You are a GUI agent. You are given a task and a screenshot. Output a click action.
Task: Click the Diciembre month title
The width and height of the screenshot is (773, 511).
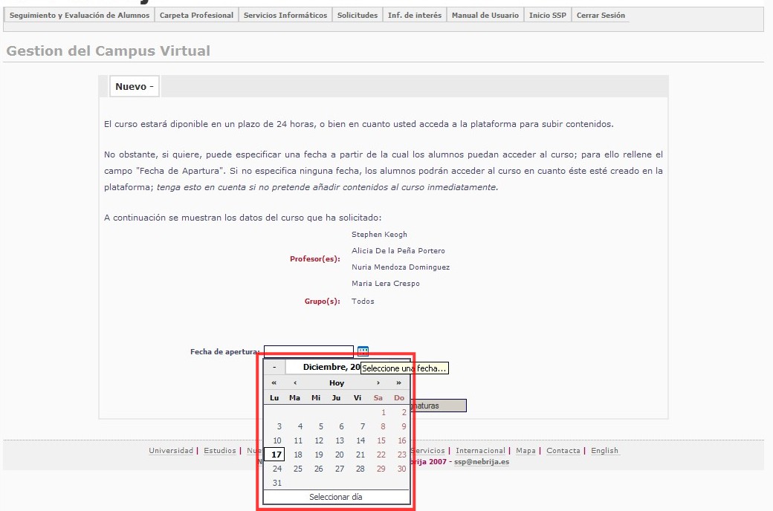pos(331,367)
